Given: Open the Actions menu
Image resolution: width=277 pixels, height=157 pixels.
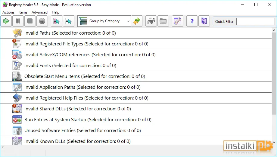Looking at the screenshot, I should (x=8, y=12).
